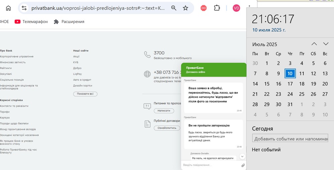This screenshot has width=334, height=170.
Task: Select July 10 in the calendar
Action: point(290,73)
